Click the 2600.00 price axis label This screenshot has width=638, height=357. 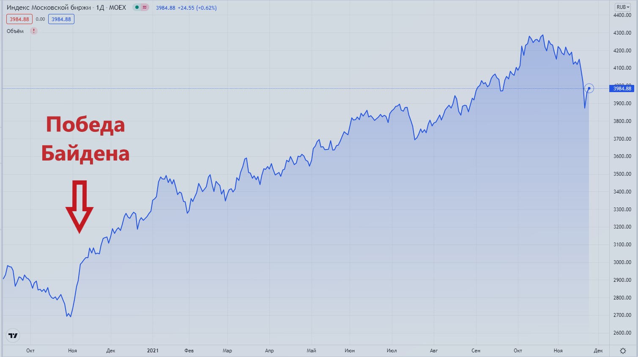tap(622, 333)
